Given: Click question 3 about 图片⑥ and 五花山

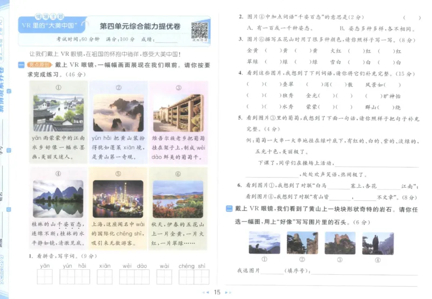Looking at the screenshot, I should click(x=327, y=39).
